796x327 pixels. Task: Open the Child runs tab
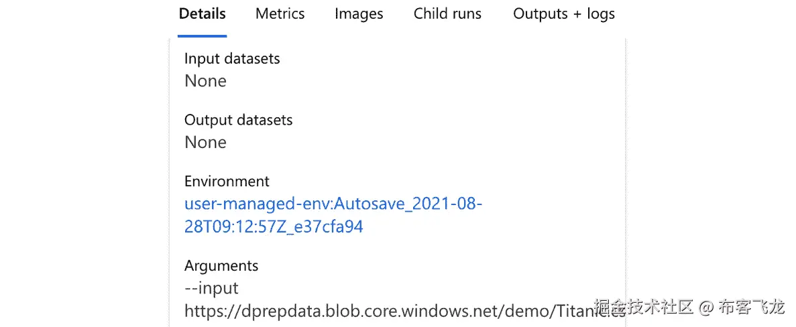(447, 14)
